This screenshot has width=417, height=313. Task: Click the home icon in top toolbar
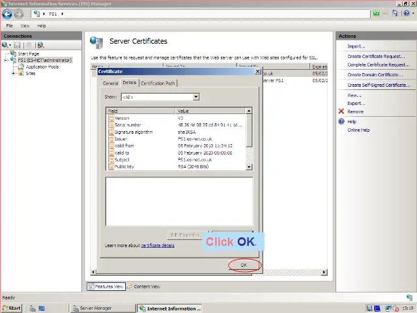(x=395, y=13)
